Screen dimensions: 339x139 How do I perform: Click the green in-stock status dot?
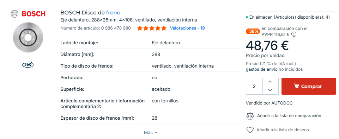coord(247,17)
